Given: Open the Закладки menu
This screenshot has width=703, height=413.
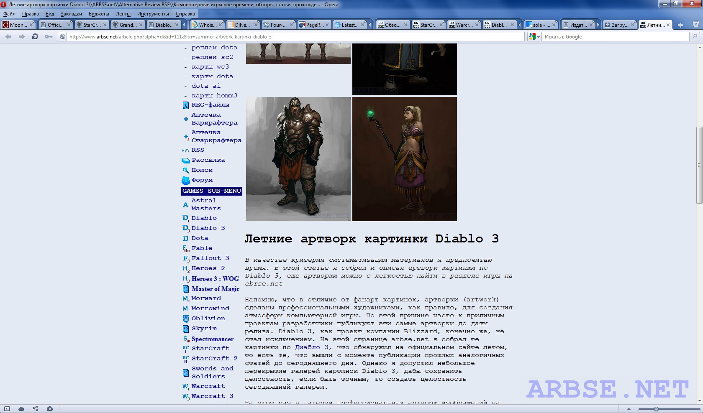Looking at the screenshot, I should click(71, 14).
